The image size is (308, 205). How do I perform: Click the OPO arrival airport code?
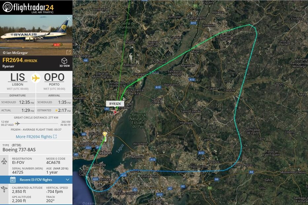click(x=54, y=77)
